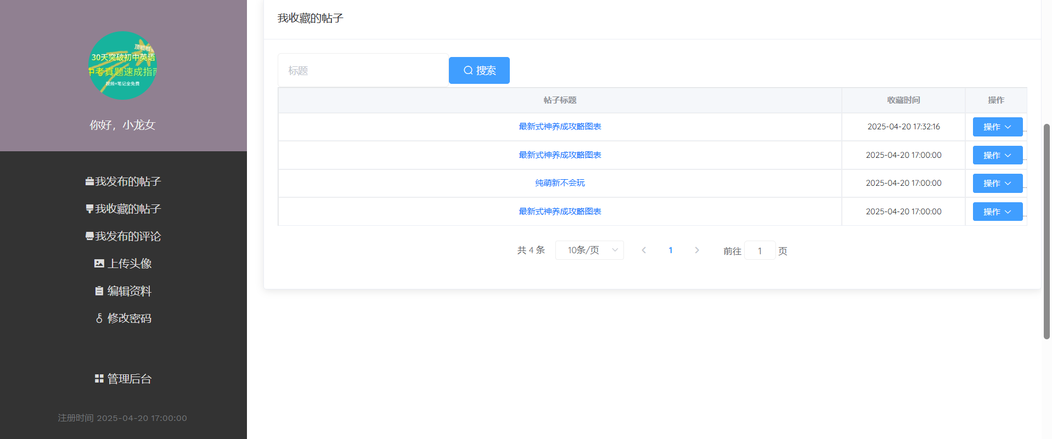Click the 前往 page number input
This screenshot has height=439, width=1052.
tap(760, 250)
